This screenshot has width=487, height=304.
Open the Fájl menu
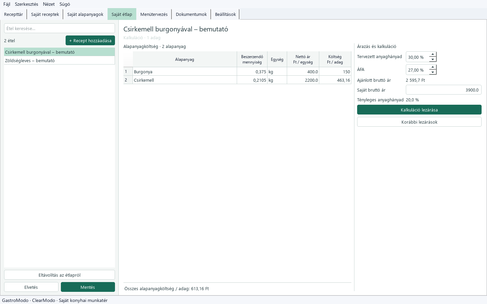pyautogui.click(x=7, y=4)
